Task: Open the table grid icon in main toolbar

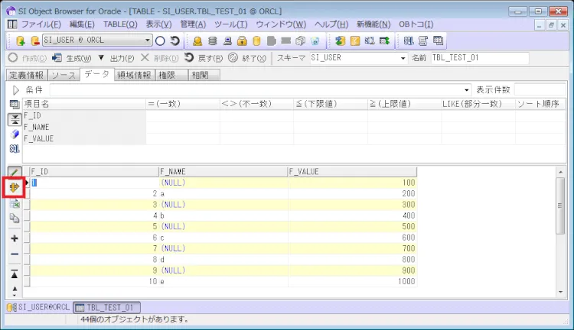Action: pyautogui.click(x=438, y=40)
